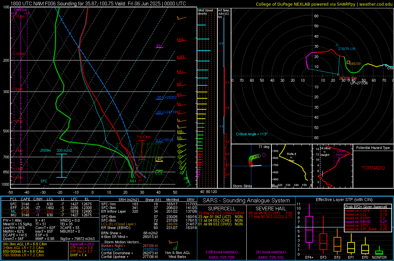Click the based on STPC probability row
The height and width of the screenshot is (261, 394).
[366, 225]
